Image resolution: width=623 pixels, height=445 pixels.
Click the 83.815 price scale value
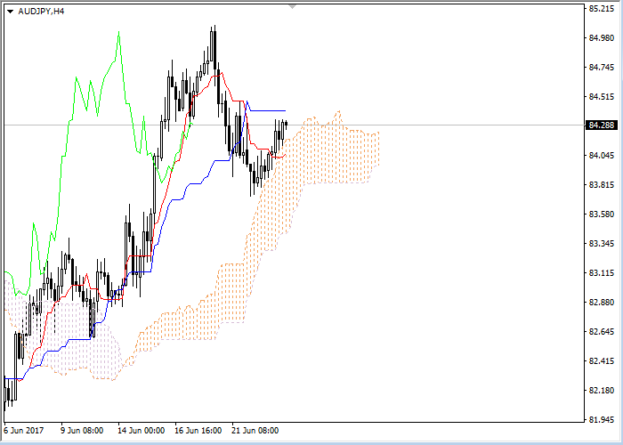(601, 185)
